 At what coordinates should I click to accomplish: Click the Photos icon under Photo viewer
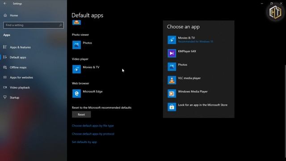76,45
